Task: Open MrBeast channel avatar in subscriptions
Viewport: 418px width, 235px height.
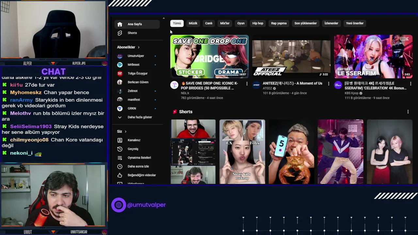Action: point(120,65)
